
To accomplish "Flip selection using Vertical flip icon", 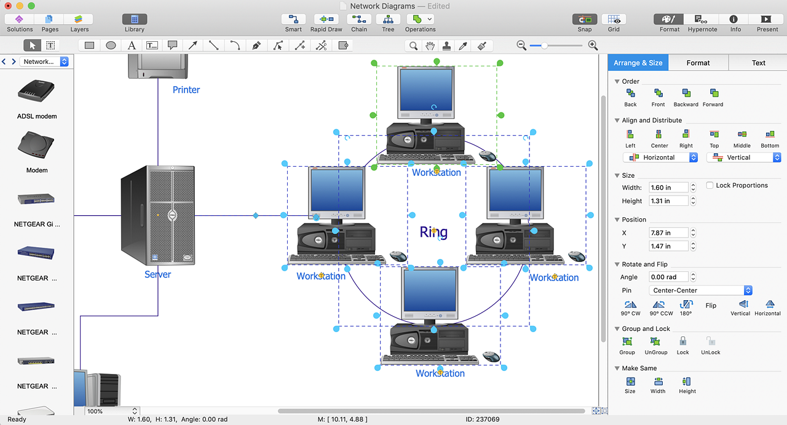I will point(743,304).
